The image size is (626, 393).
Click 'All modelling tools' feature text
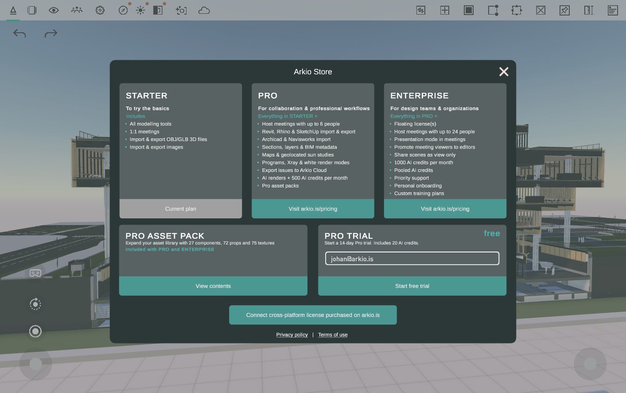(x=151, y=124)
